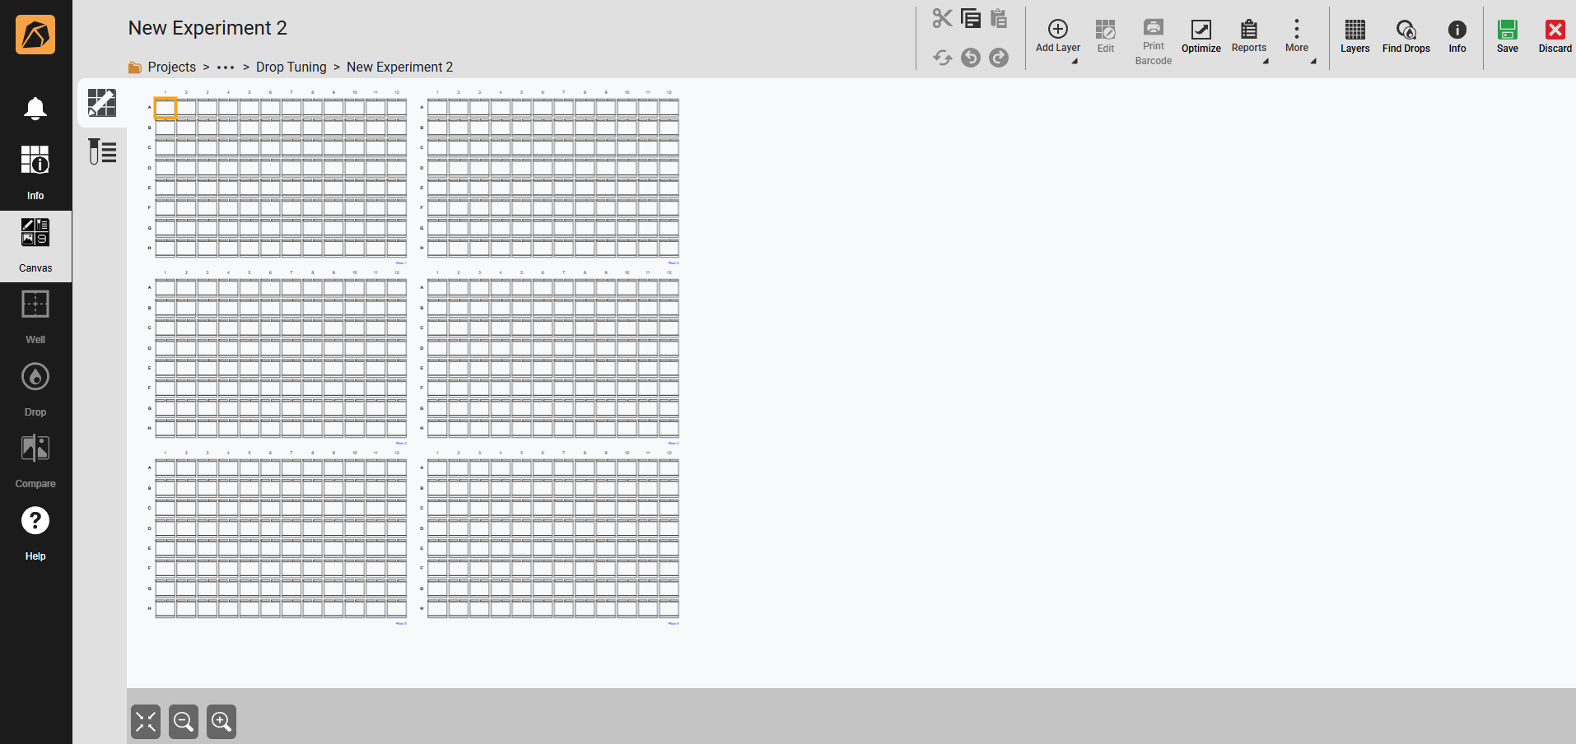Screen dimensions: 1576x744
Task: Expand the Add Layer dropdown
Action: pos(1075,61)
